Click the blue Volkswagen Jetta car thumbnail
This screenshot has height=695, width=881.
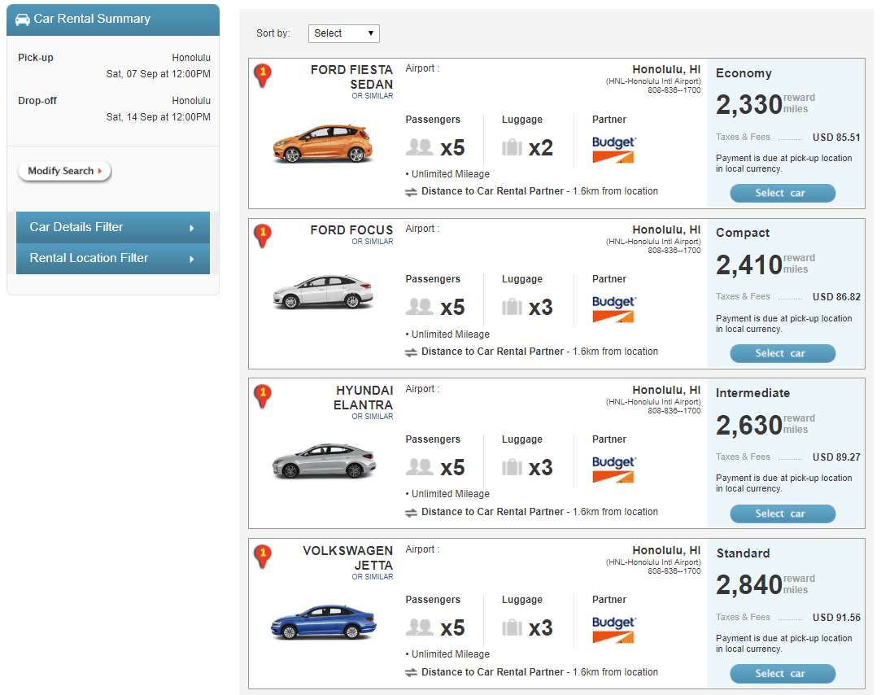click(323, 623)
